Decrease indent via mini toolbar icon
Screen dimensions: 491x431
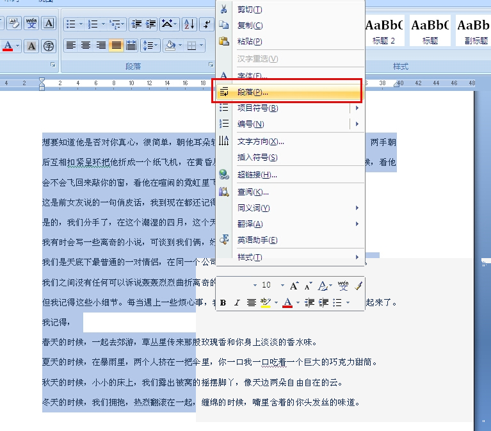point(309,302)
